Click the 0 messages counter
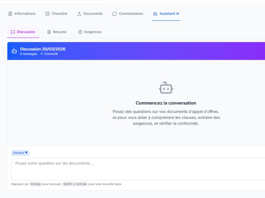The width and height of the screenshot is (265, 198). point(29,54)
